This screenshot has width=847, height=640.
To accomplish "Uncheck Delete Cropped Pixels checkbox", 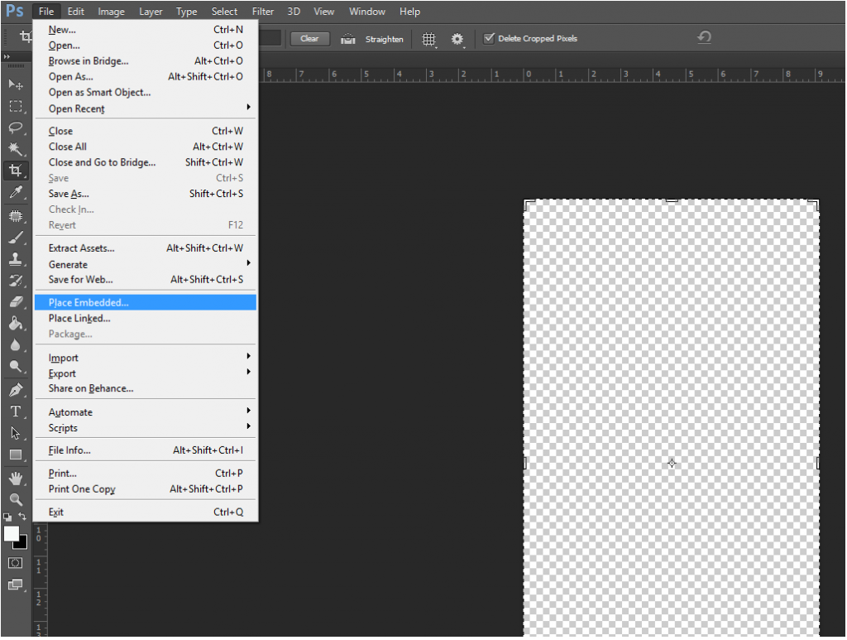I will 489,39.
